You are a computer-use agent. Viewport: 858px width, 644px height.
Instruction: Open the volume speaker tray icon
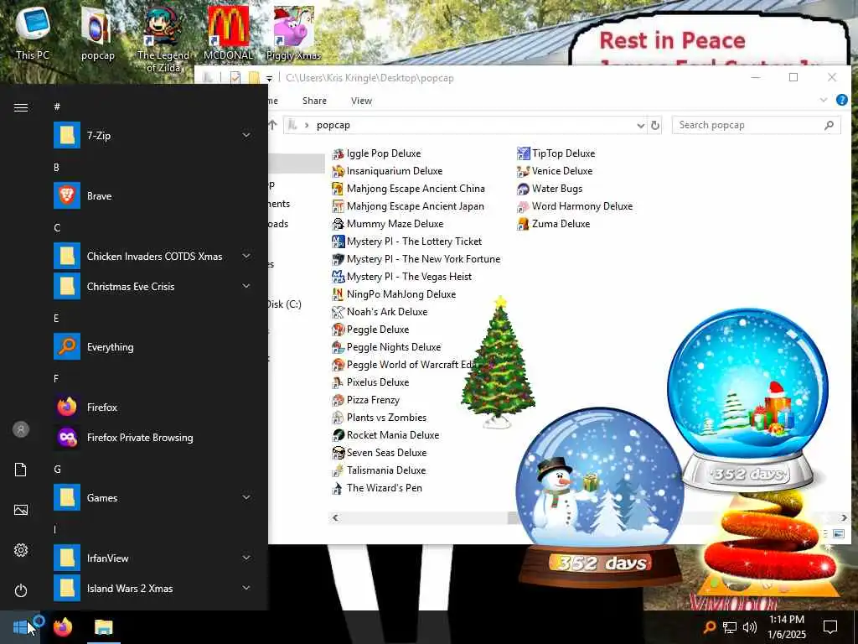pos(750,627)
